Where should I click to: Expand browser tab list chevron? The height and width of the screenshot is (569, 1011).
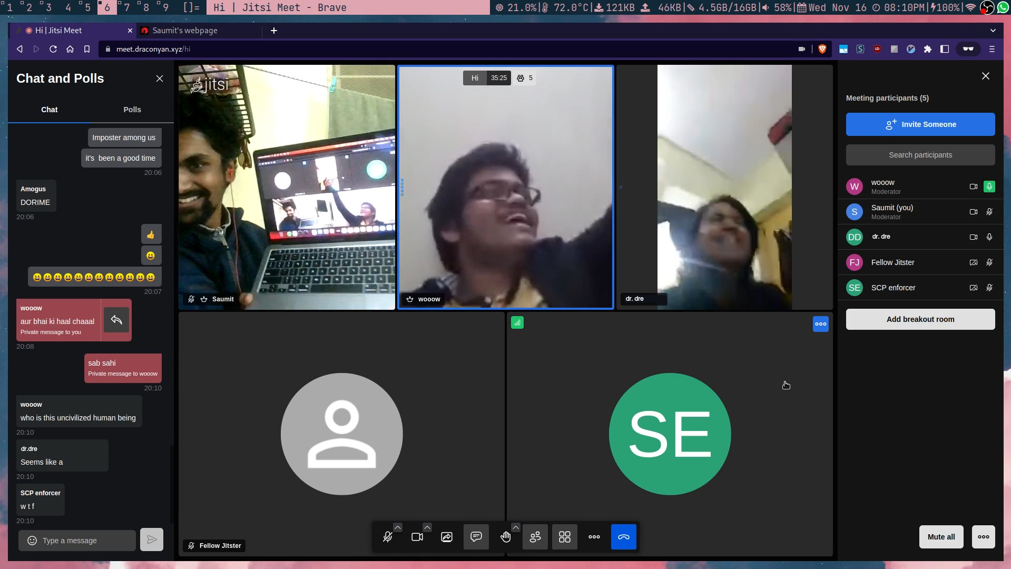[993, 31]
